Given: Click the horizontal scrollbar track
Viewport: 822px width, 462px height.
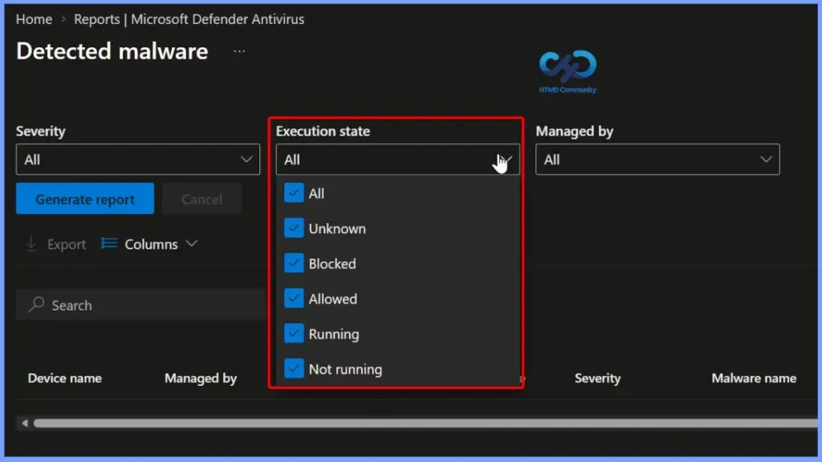Looking at the screenshot, I should click(425, 423).
